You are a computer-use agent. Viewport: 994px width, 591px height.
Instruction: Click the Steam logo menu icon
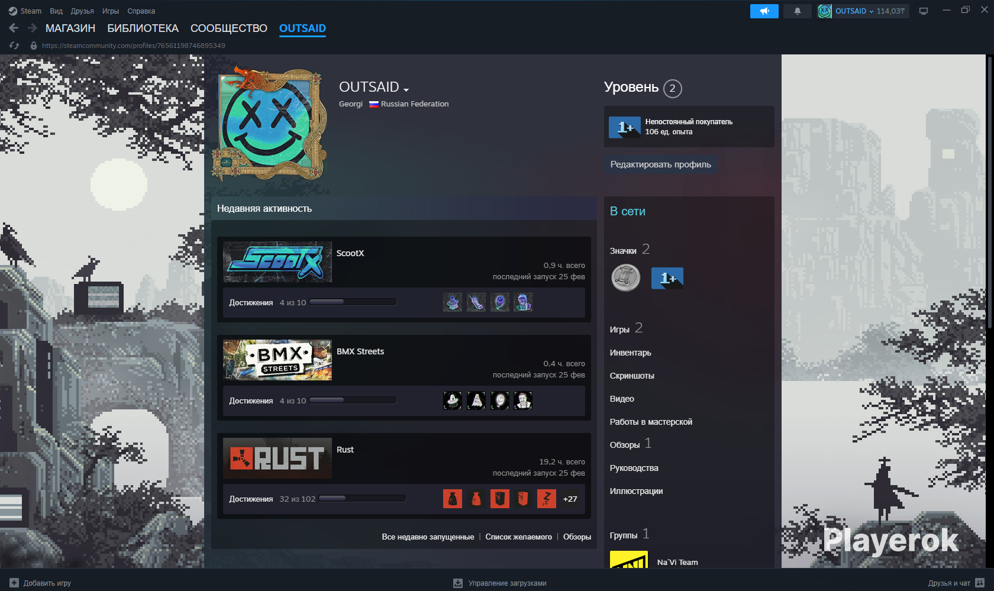13,11
